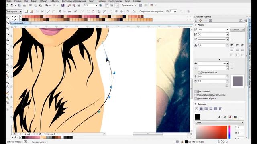This screenshot has width=257, height=144.
Task: Open the start arrowhead dropdown
Action: [227, 63]
